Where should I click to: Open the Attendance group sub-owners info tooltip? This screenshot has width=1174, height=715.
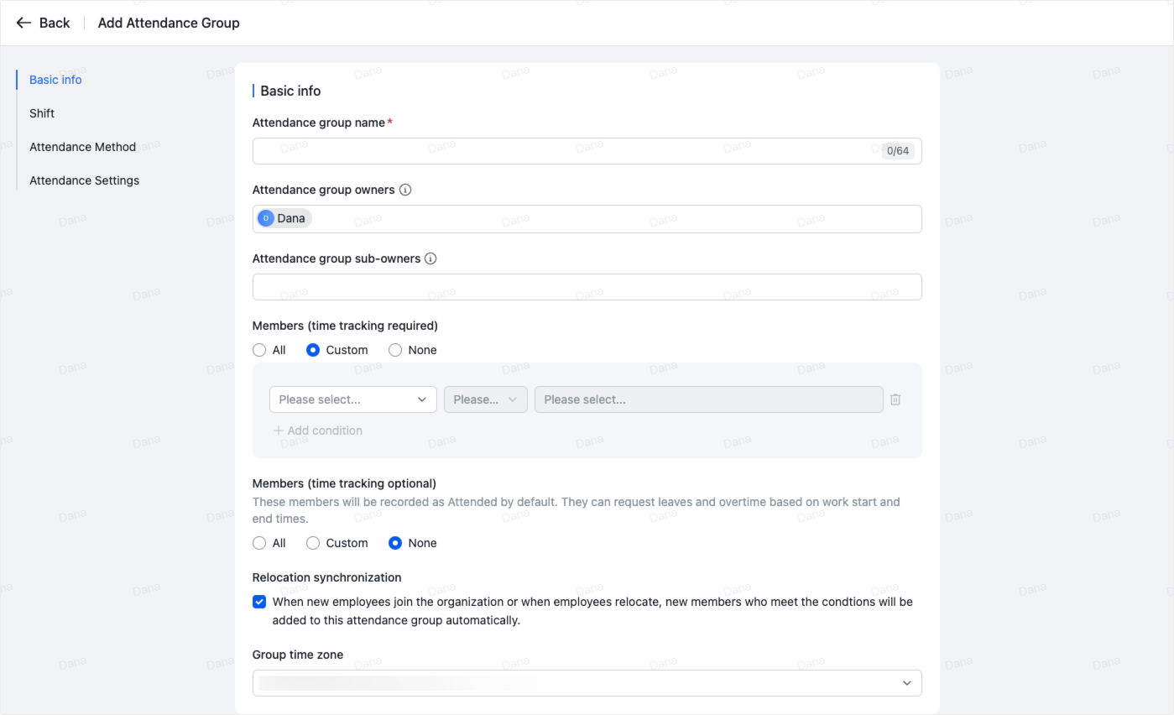pyautogui.click(x=430, y=258)
